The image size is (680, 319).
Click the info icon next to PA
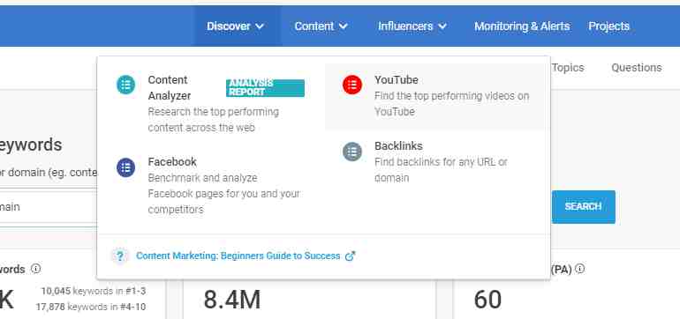580,269
